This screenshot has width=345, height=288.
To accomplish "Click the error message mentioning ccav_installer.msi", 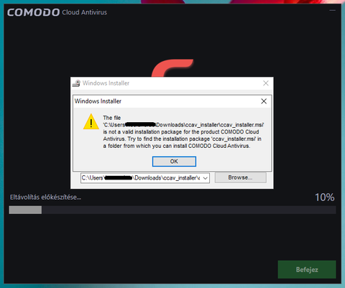I will coord(183,132).
